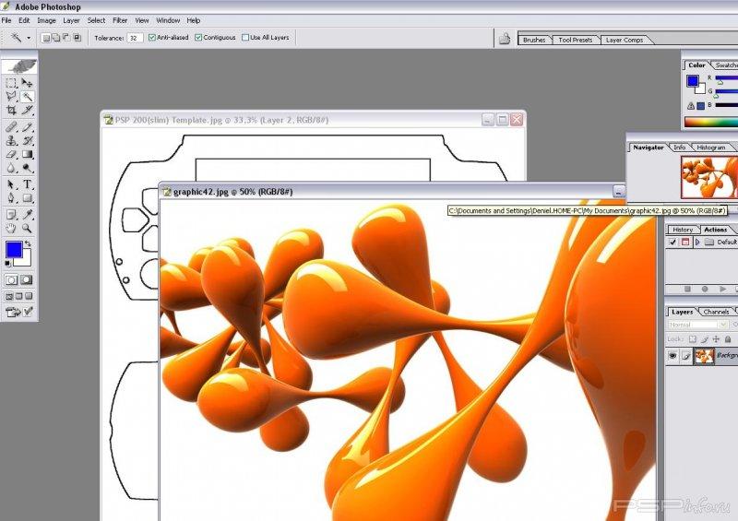Uncheck the Contiguous option

tap(198, 38)
